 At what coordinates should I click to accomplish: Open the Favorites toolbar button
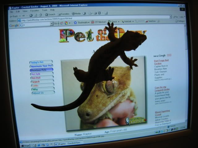[63, 14]
